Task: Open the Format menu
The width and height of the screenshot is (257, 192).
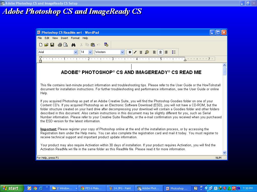Action: tap(75, 38)
